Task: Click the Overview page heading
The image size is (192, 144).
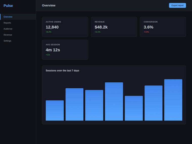Action: [x=49, y=5]
